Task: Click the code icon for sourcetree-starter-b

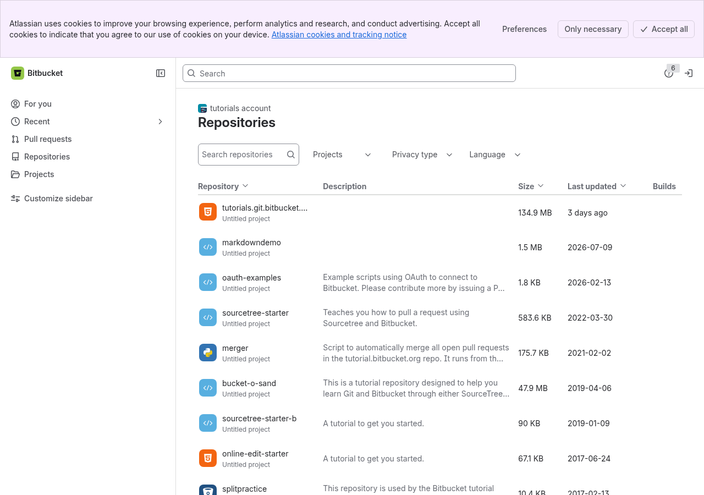Action: click(208, 423)
